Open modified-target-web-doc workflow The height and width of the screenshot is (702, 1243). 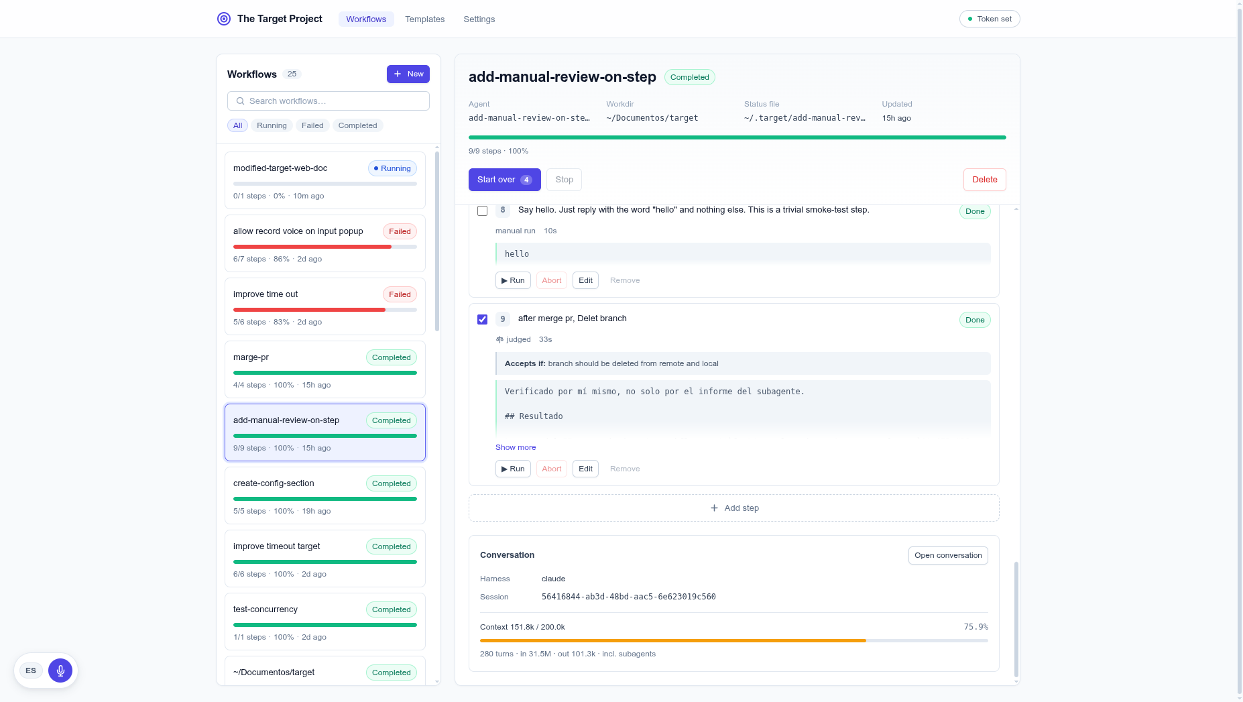click(x=325, y=180)
